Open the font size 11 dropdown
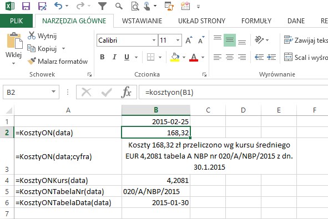Image resolution: width=328 pixels, height=219 pixels. [x=178, y=40]
